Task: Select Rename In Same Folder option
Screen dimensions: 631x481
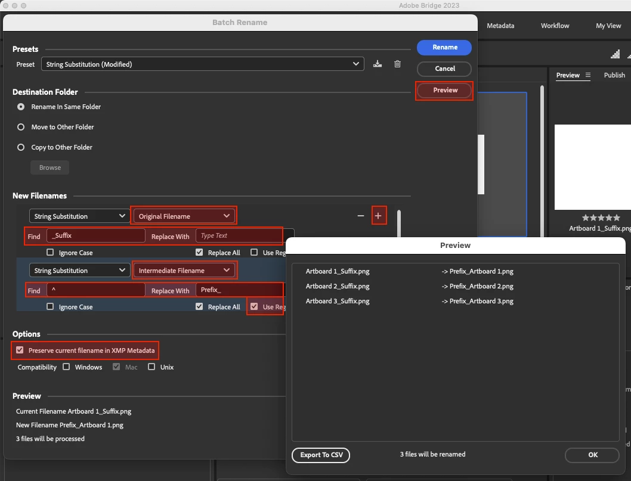Action: click(21, 107)
